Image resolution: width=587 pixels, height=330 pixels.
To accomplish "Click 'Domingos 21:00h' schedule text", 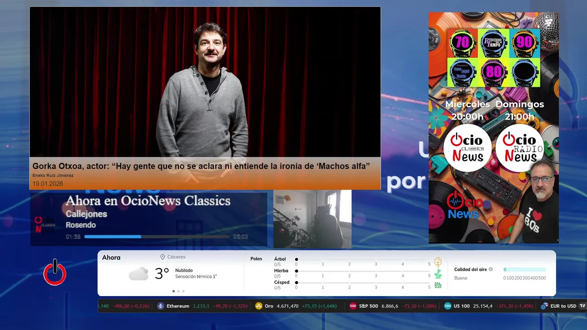I will [x=520, y=110].
